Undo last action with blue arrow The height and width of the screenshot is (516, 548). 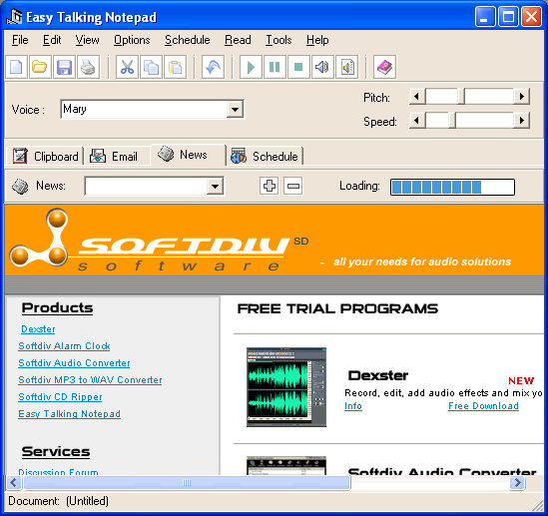(213, 67)
